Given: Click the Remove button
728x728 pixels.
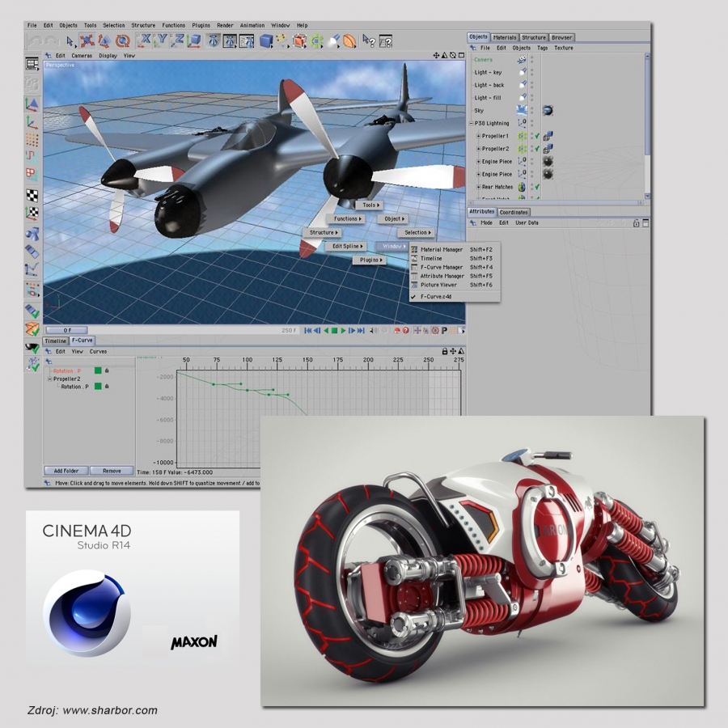Looking at the screenshot, I should click(x=112, y=471).
